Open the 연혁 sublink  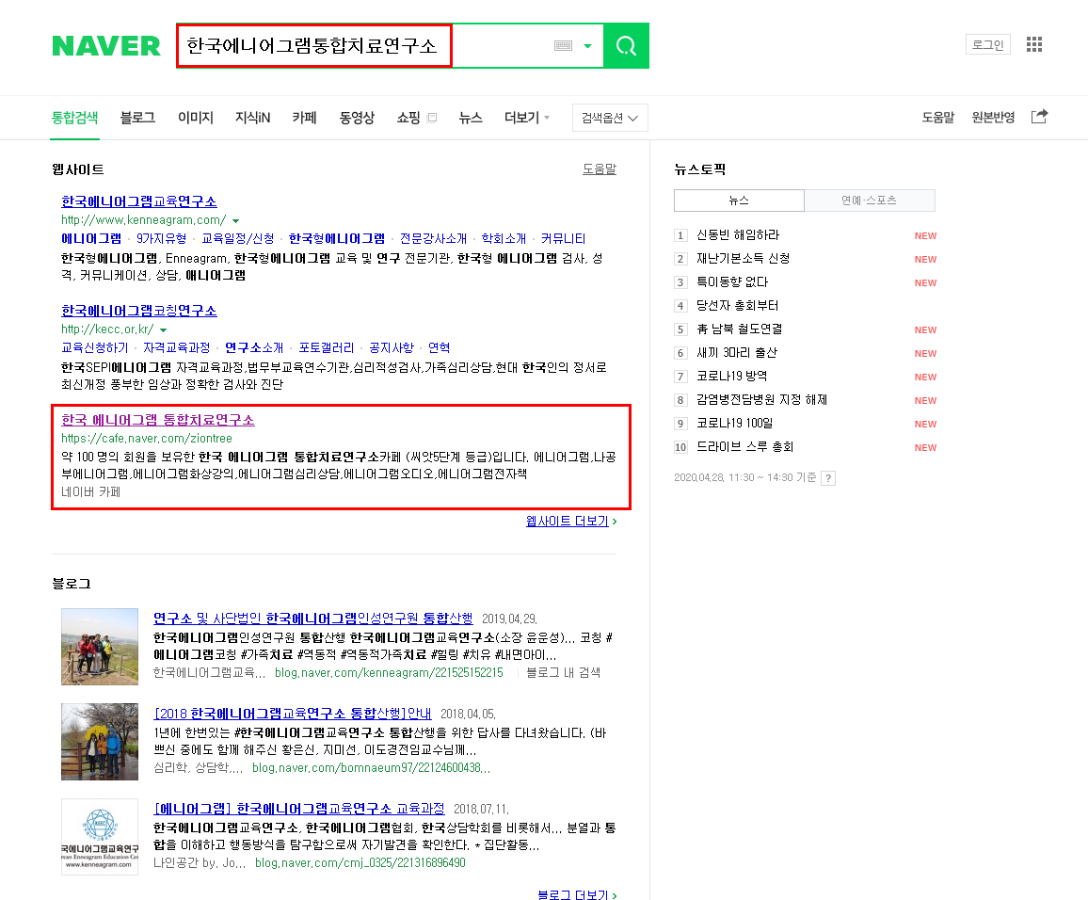[x=439, y=347]
